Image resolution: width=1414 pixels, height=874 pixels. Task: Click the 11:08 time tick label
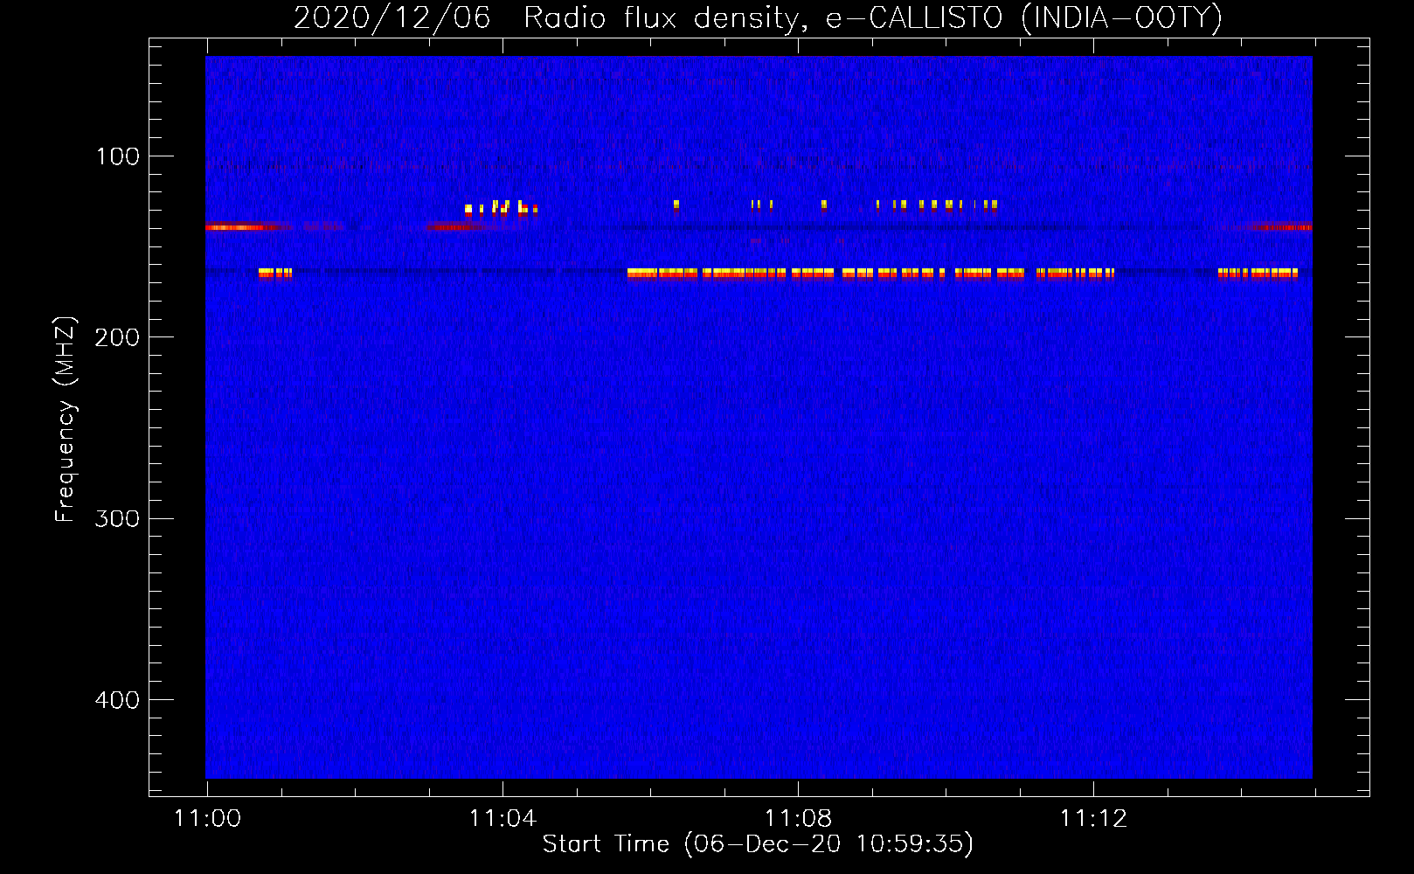point(798,818)
